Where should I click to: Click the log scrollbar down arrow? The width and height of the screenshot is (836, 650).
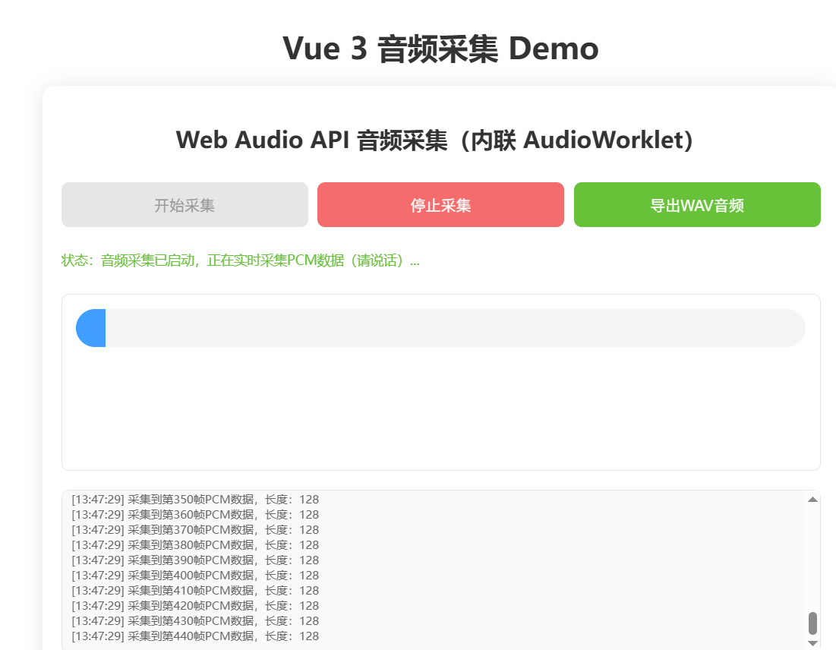click(812, 643)
